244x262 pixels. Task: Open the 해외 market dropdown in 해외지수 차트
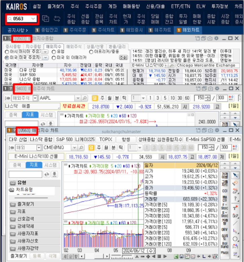pyautogui.click(x=39, y=148)
